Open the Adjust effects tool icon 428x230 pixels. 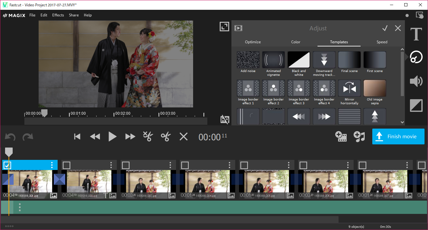416,57
